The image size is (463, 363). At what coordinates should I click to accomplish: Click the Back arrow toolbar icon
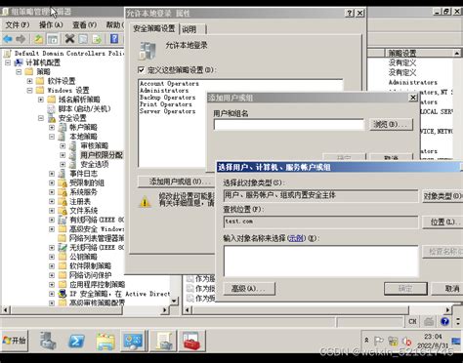pos(8,39)
